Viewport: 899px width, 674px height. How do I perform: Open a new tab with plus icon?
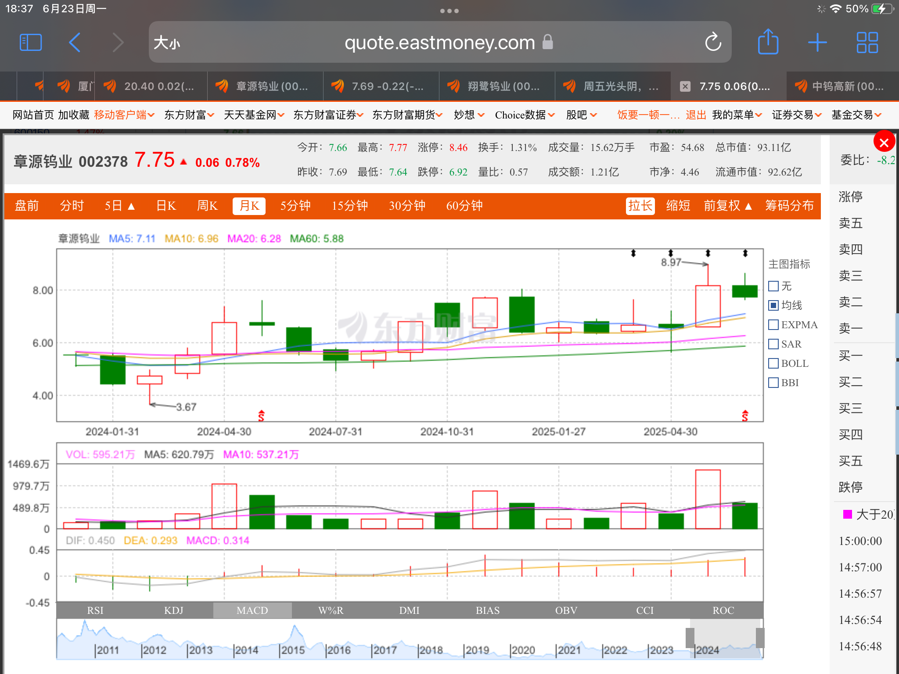817,43
